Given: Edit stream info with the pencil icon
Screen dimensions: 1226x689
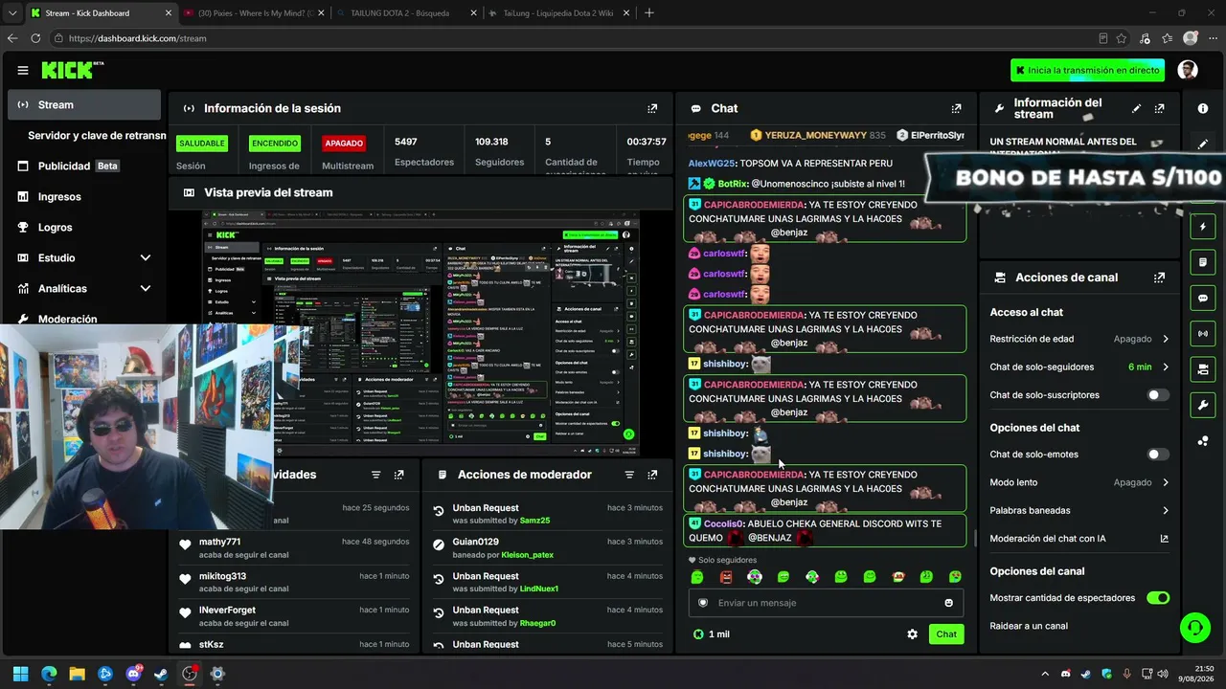Looking at the screenshot, I should pos(1137,108).
